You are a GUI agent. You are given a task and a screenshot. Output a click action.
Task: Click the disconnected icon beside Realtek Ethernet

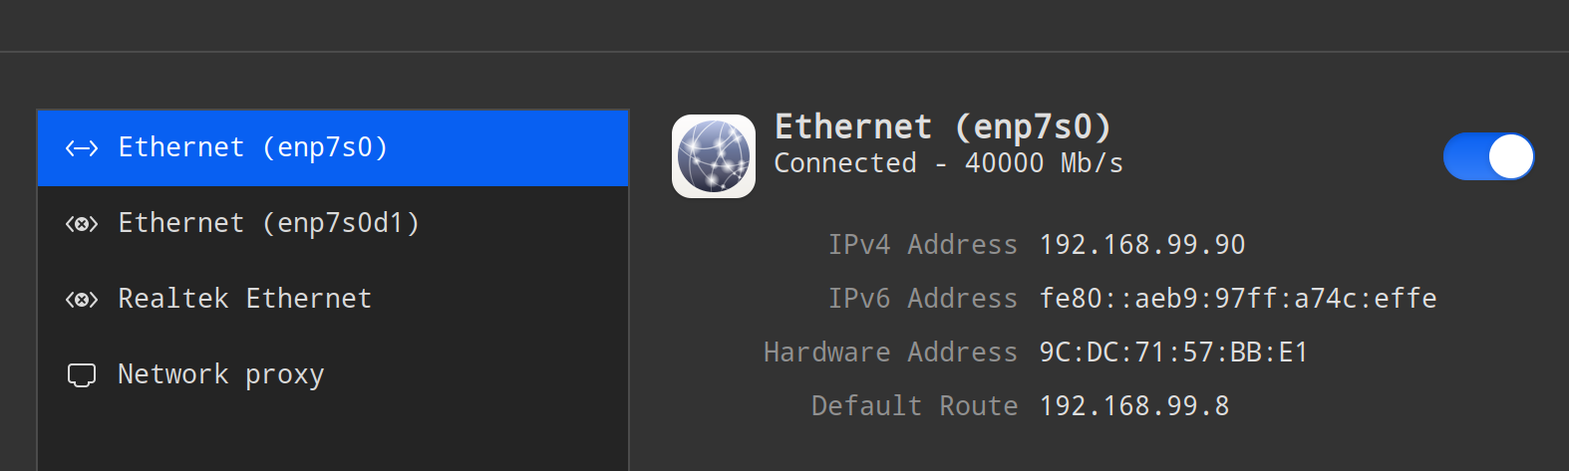coord(82,300)
